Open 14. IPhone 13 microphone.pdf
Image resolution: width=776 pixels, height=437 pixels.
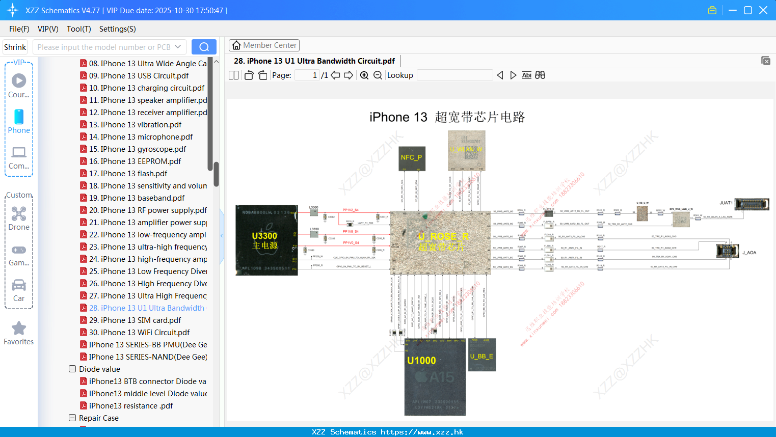136,137
